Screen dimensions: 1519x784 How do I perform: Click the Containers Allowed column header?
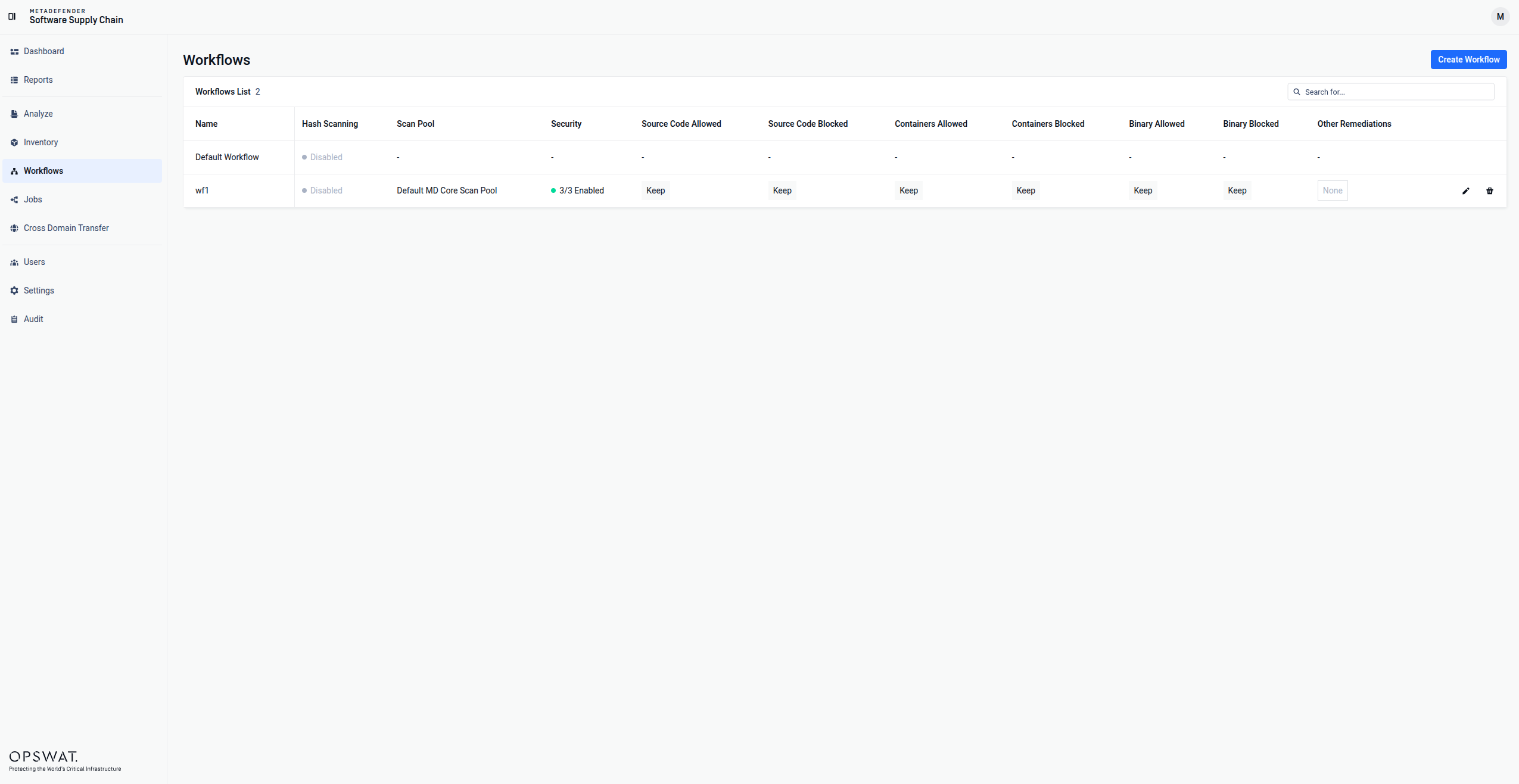click(x=931, y=124)
